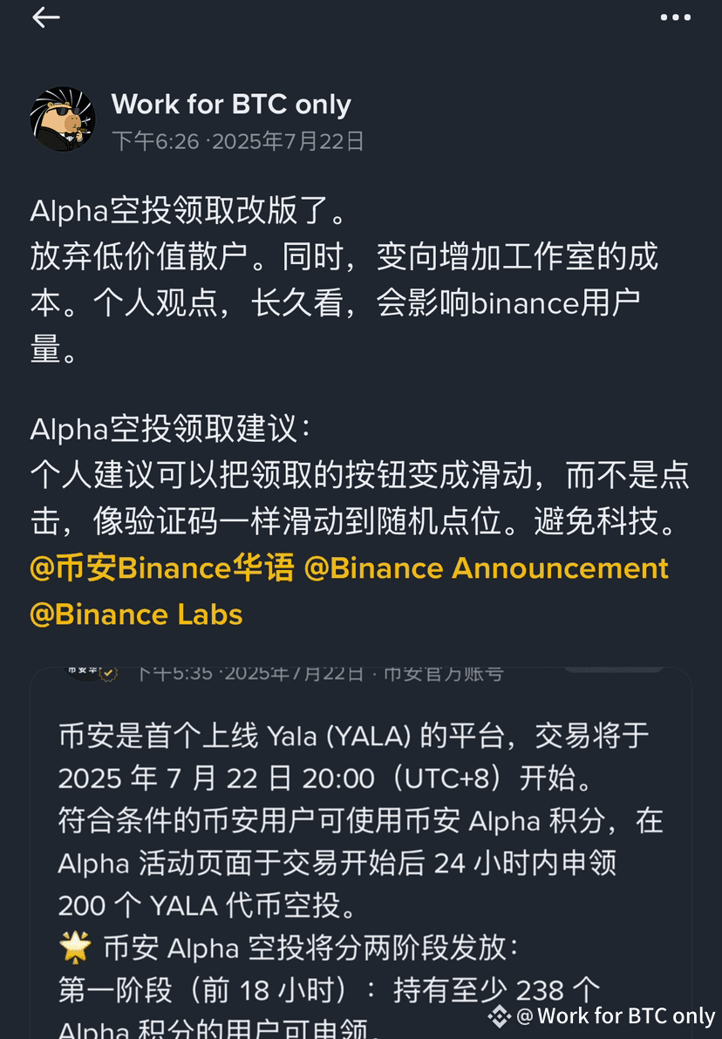The width and height of the screenshot is (722, 1039).
Task: Tap the @Binance Announcement mention
Action: (x=486, y=568)
